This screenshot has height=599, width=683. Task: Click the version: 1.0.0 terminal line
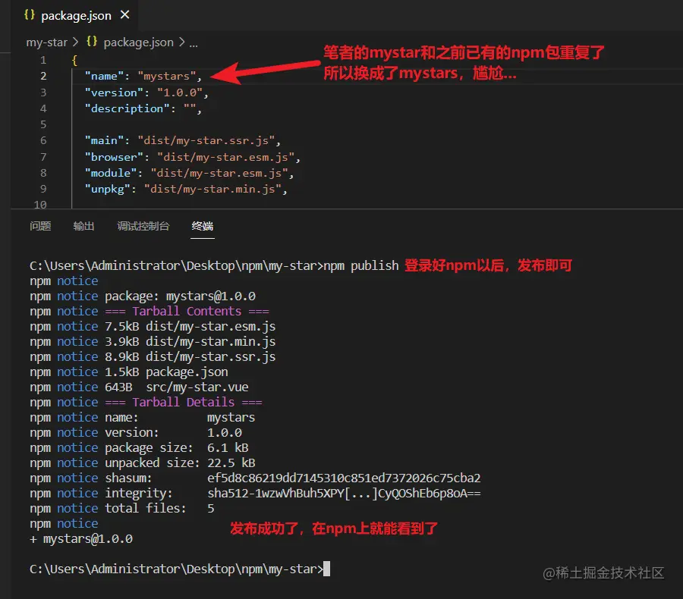[x=136, y=433]
